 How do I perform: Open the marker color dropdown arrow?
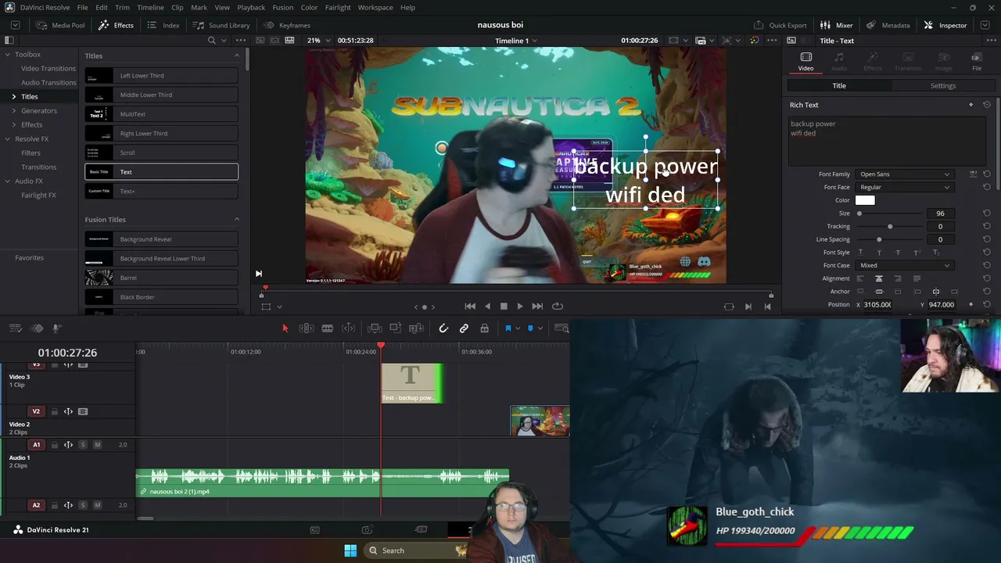click(540, 328)
